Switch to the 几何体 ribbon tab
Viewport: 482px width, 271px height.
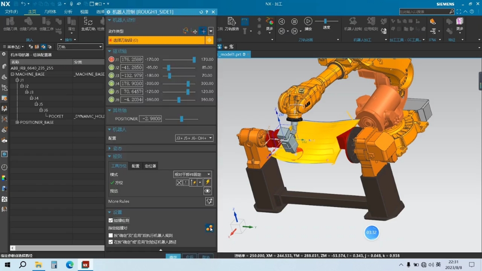(x=50, y=12)
